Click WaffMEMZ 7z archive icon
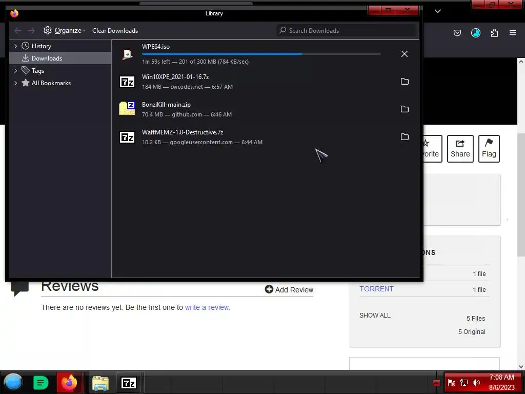The height and width of the screenshot is (394, 525). [x=127, y=137]
